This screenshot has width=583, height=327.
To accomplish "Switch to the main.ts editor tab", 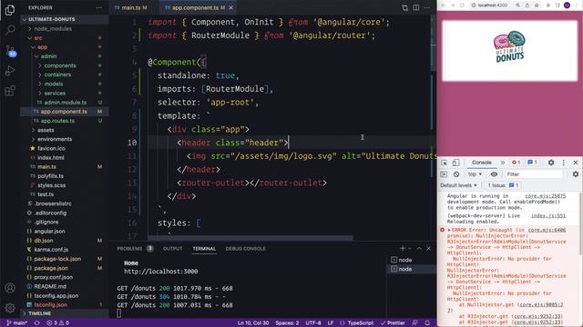I will (x=131, y=7).
